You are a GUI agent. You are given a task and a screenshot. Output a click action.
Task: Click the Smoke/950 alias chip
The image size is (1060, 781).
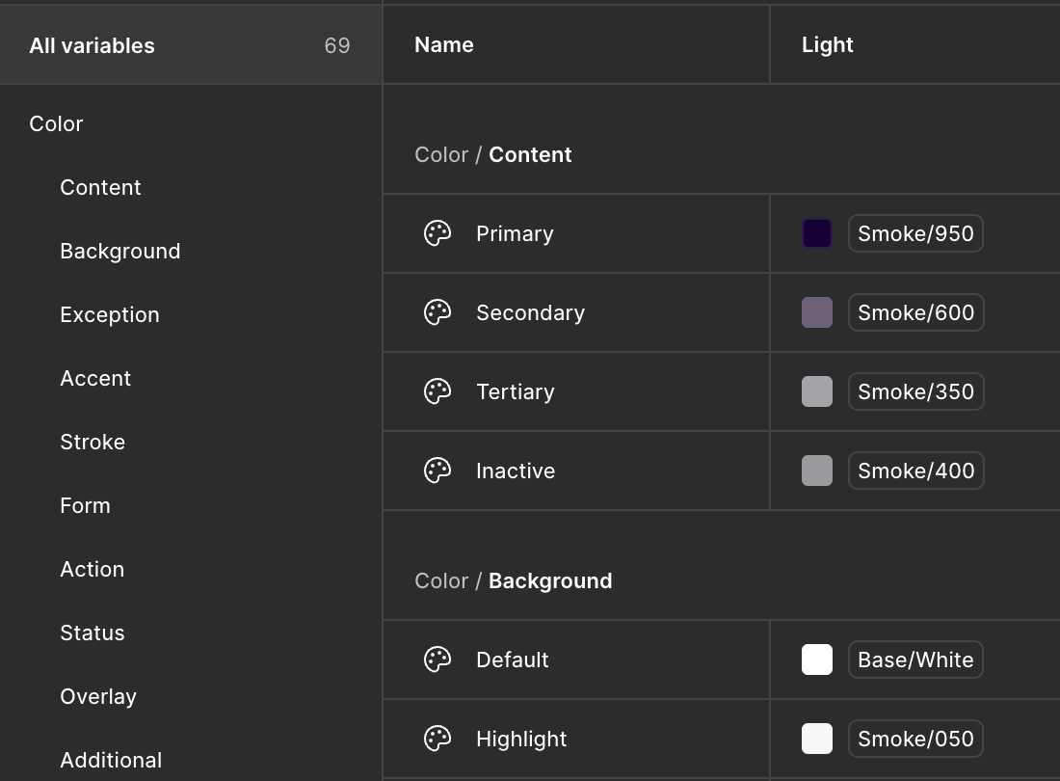coord(915,233)
